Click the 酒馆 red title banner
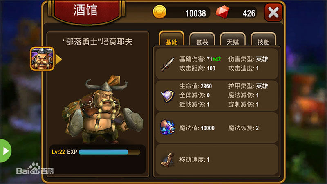The width and height of the screenshot is (327, 184). (86, 11)
